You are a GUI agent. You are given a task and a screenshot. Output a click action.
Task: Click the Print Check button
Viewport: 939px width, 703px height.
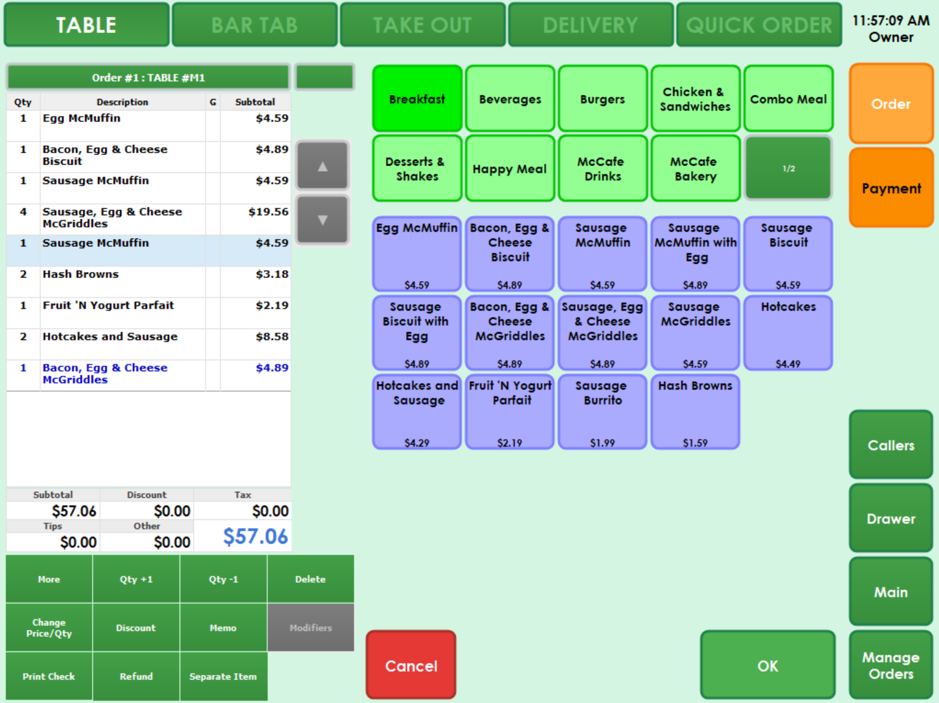point(49,676)
